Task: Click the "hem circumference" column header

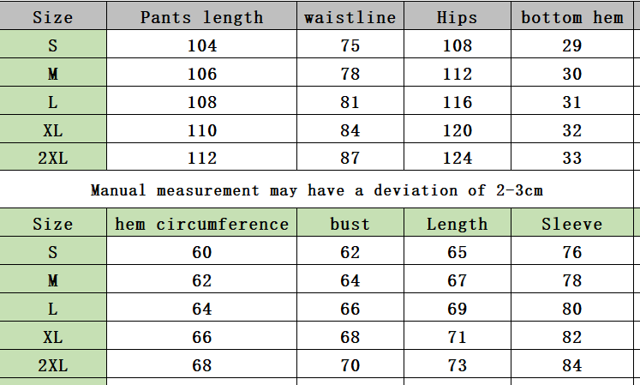Action: 202,225
